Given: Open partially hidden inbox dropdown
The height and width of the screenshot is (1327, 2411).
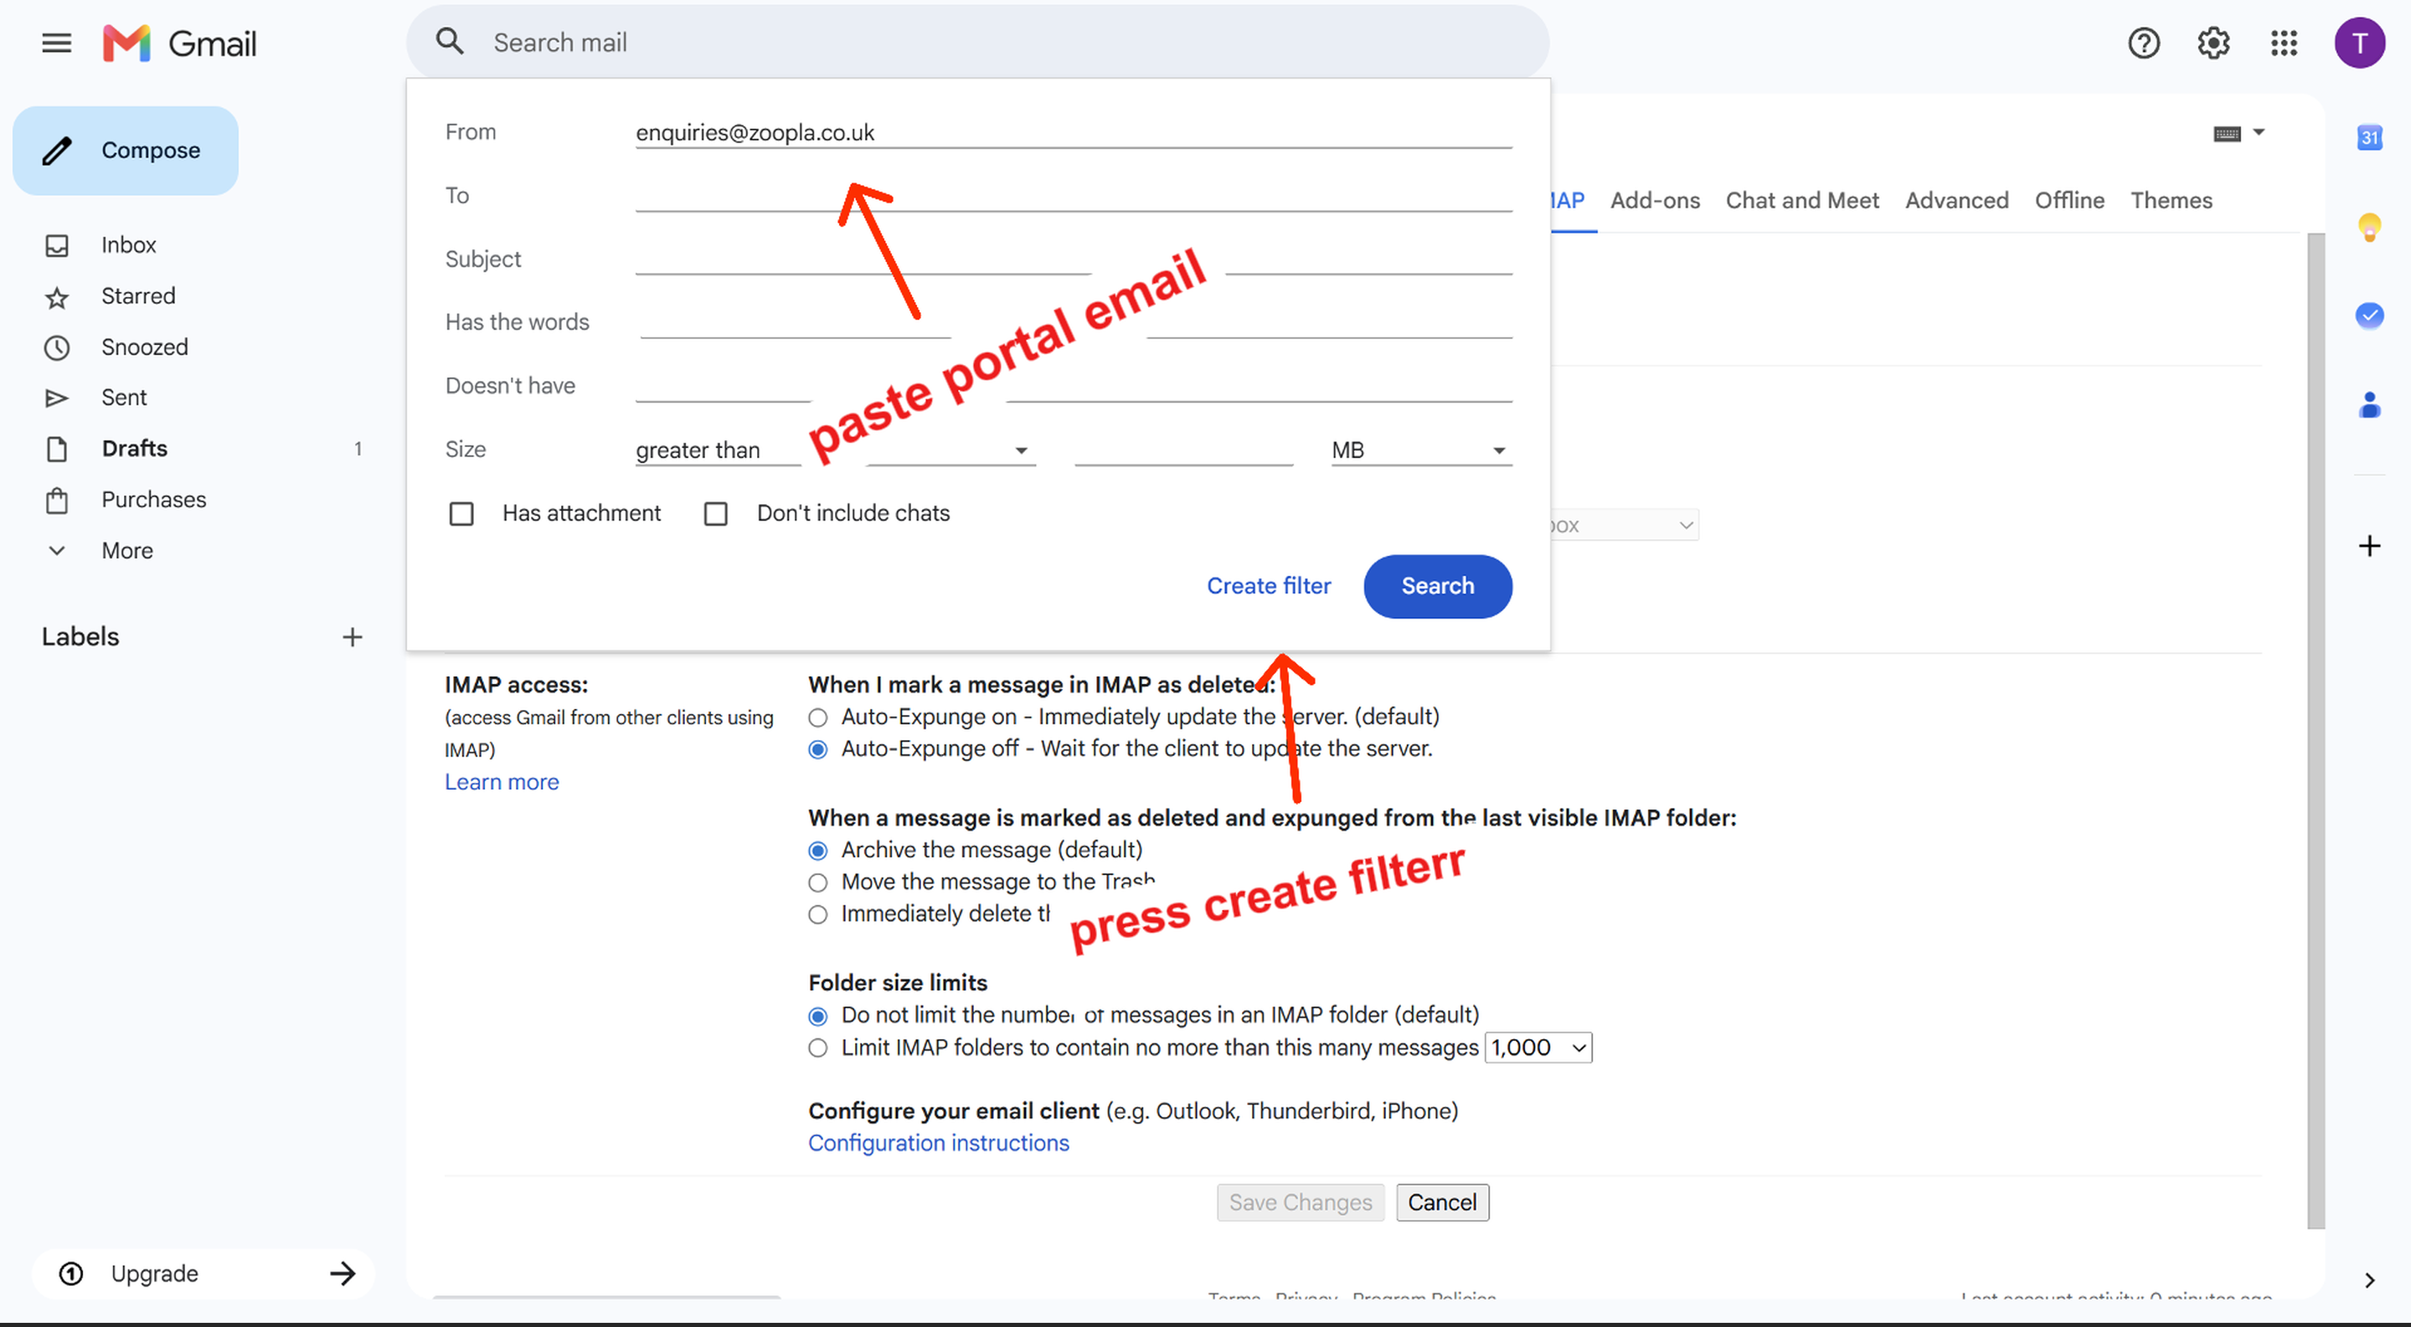Looking at the screenshot, I should click(x=1624, y=525).
